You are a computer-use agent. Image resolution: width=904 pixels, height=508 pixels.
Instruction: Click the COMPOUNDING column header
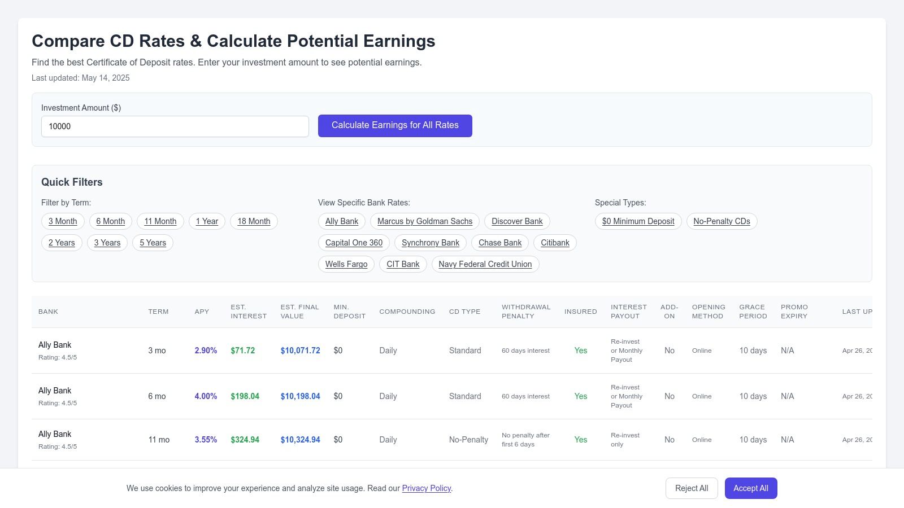[x=407, y=312]
